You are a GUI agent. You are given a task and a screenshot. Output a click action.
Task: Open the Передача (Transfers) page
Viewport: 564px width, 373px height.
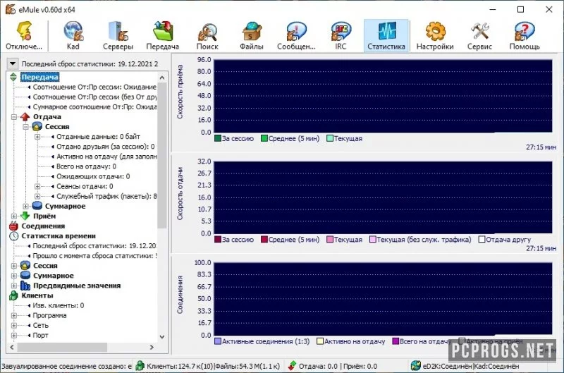pyautogui.click(x=163, y=35)
